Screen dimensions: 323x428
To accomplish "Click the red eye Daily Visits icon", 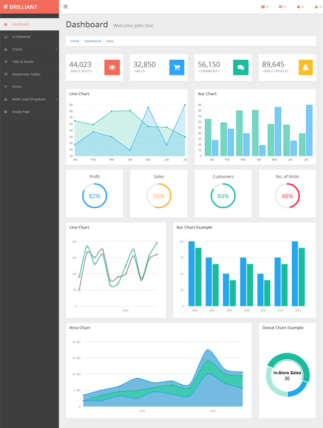I will point(112,68).
